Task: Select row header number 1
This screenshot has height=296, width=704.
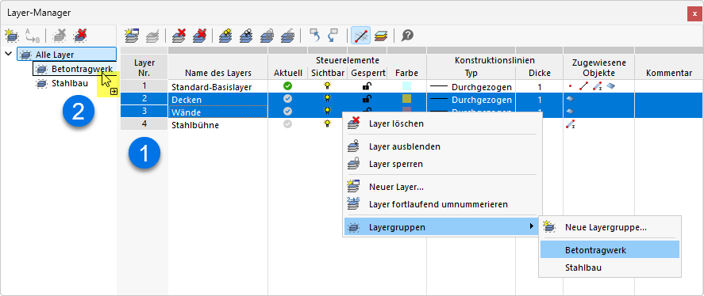Action: click(x=144, y=85)
